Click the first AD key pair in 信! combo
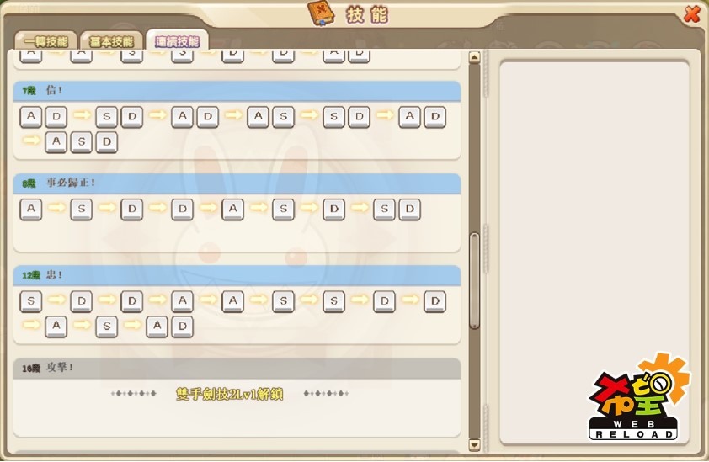The height and width of the screenshot is (462, 709). pos(43,117)
